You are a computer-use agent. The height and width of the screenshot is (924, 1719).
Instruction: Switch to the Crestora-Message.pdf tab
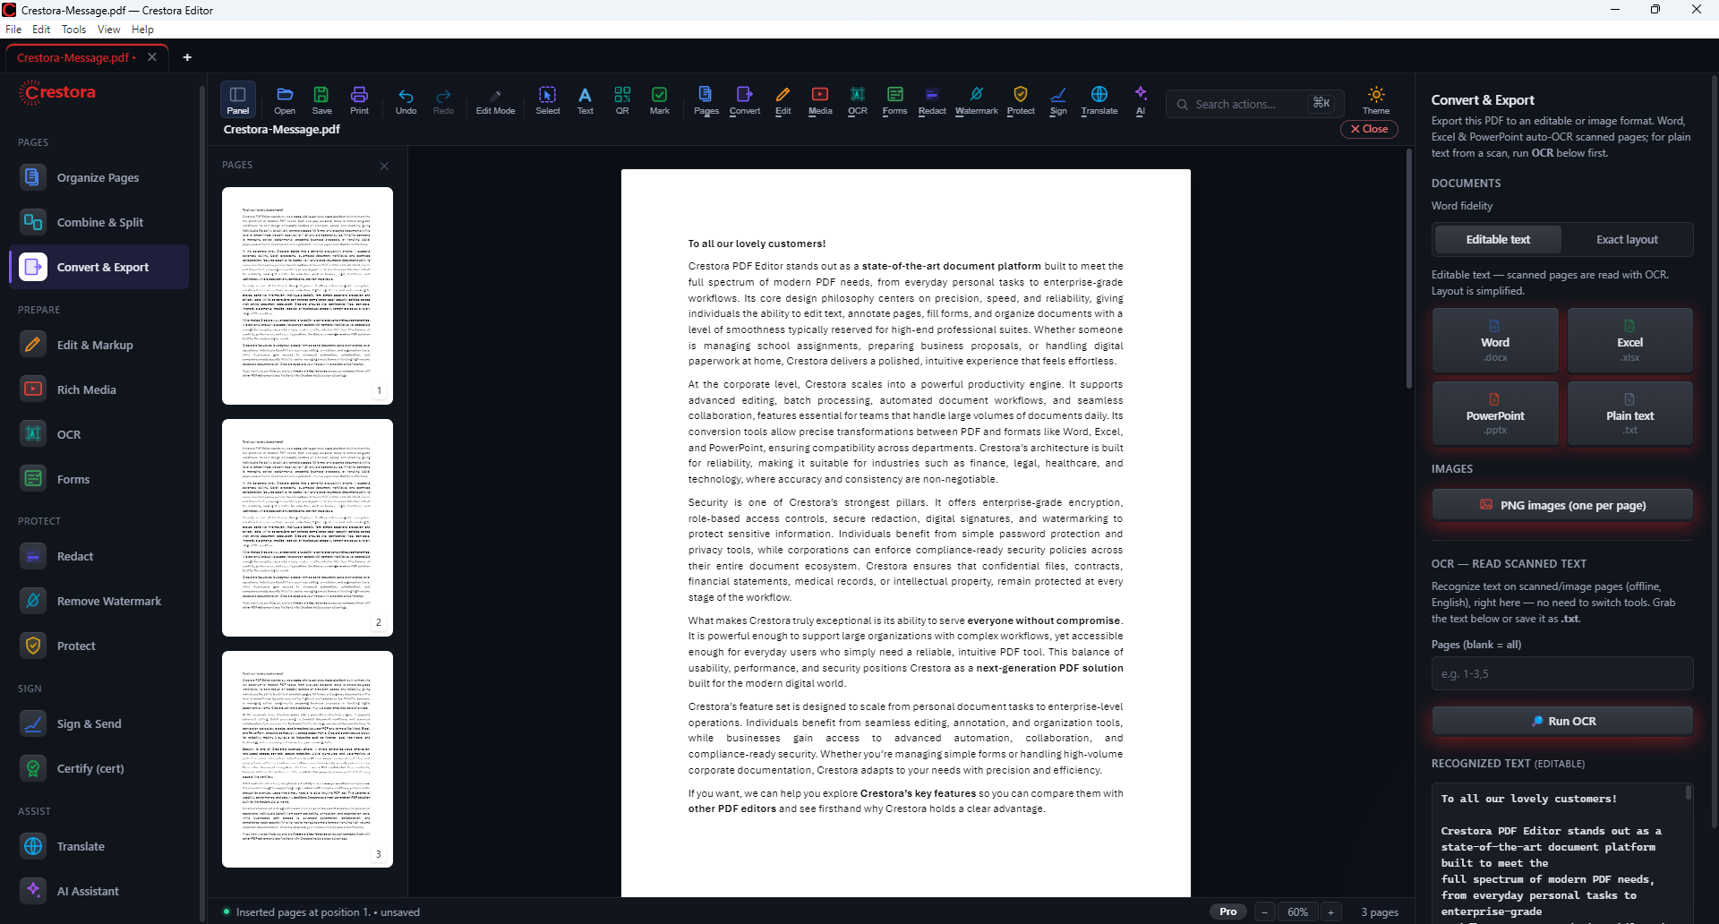pos(76,57)
